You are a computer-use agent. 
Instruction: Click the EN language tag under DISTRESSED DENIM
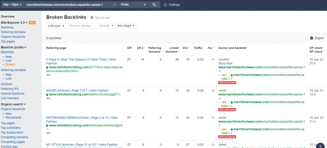pos(48,133)
